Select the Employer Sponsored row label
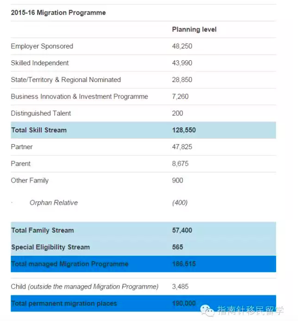This screenshot has width=298, height=321. click(42, 46)
